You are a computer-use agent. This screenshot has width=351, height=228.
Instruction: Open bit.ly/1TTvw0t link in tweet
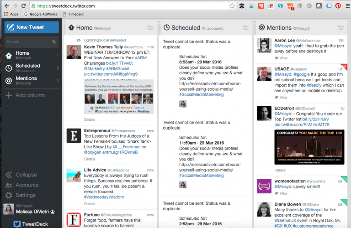pos(119,63)
